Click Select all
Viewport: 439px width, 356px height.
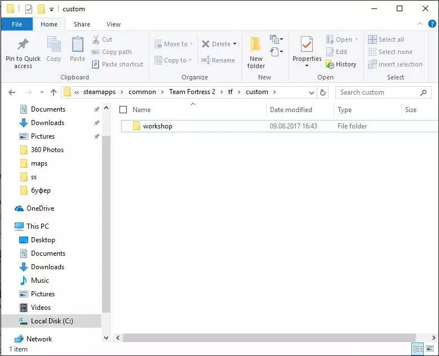click(386, 39)
